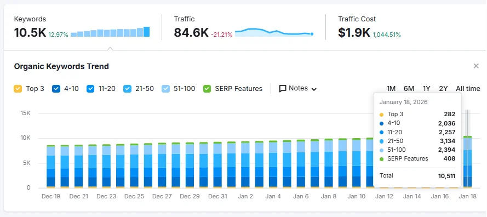Click the tooltip 11-20 value 2,257
Viewport: 487px width, 217px height.
tap(447, 132)
